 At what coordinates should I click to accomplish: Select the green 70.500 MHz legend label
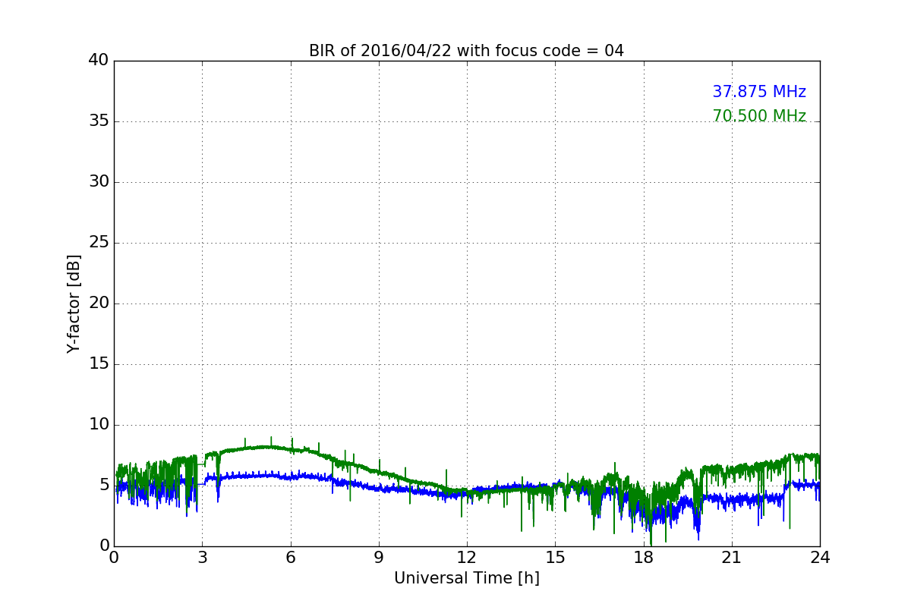(x=759, y=116)
